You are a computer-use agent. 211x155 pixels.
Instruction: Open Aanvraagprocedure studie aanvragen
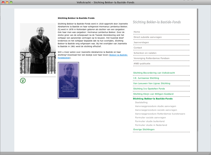click(x=155, y=106)
